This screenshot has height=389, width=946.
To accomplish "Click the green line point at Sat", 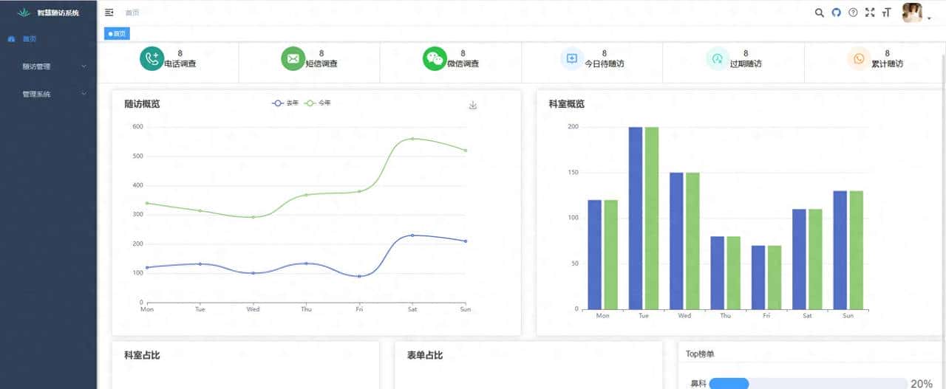I will 412,139.
